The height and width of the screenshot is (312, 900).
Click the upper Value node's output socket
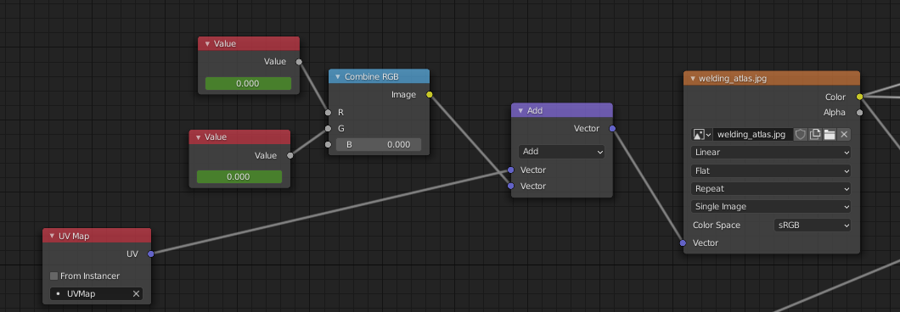click(x=299, y=62)
